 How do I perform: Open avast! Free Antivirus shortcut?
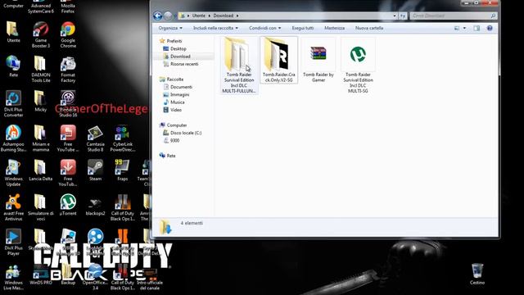13,207
